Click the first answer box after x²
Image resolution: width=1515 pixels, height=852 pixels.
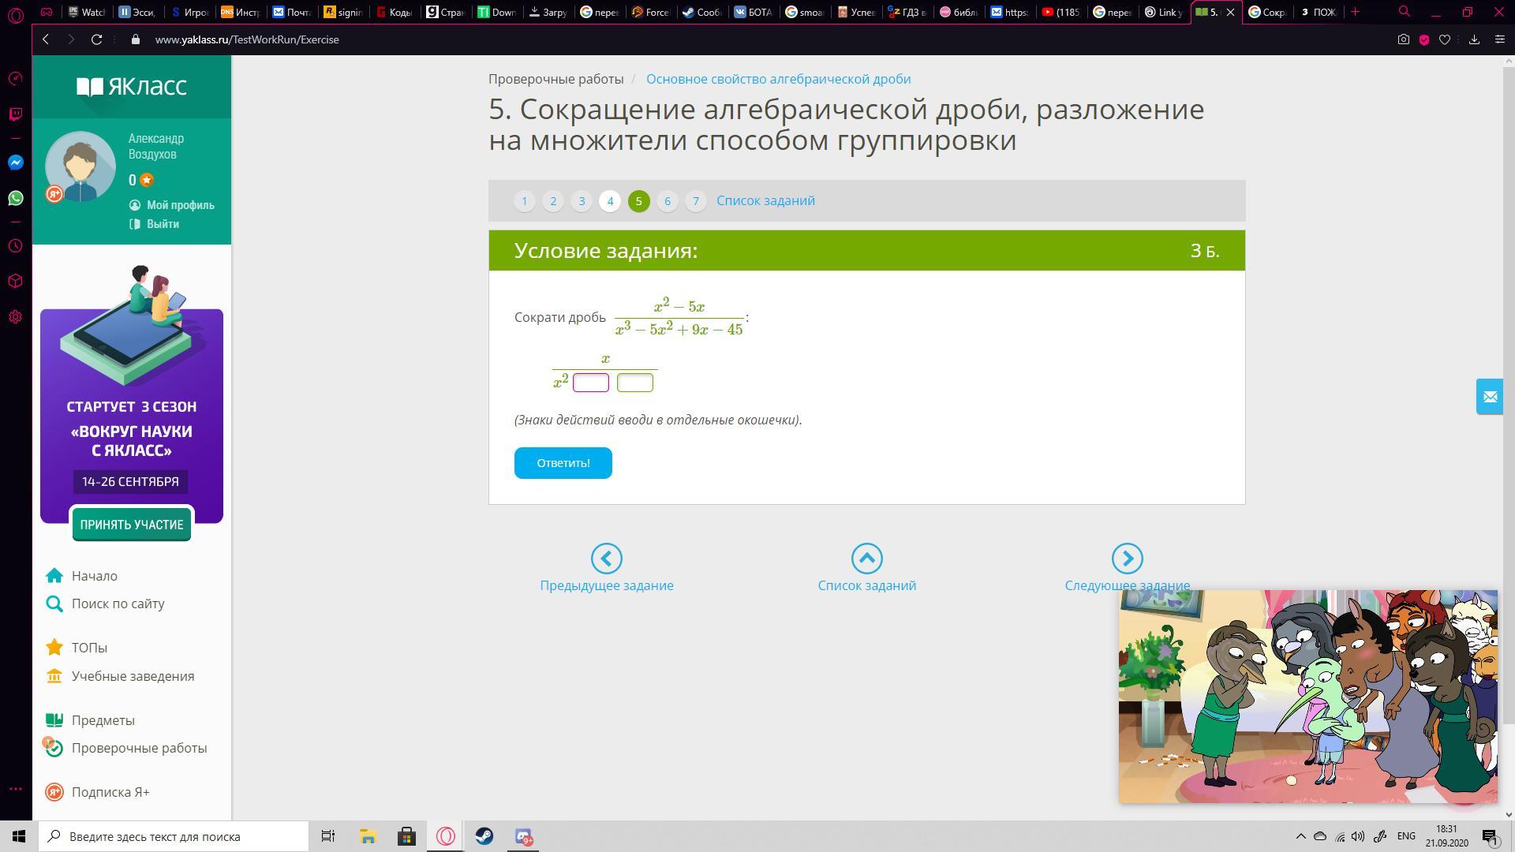tap(590, 383)
